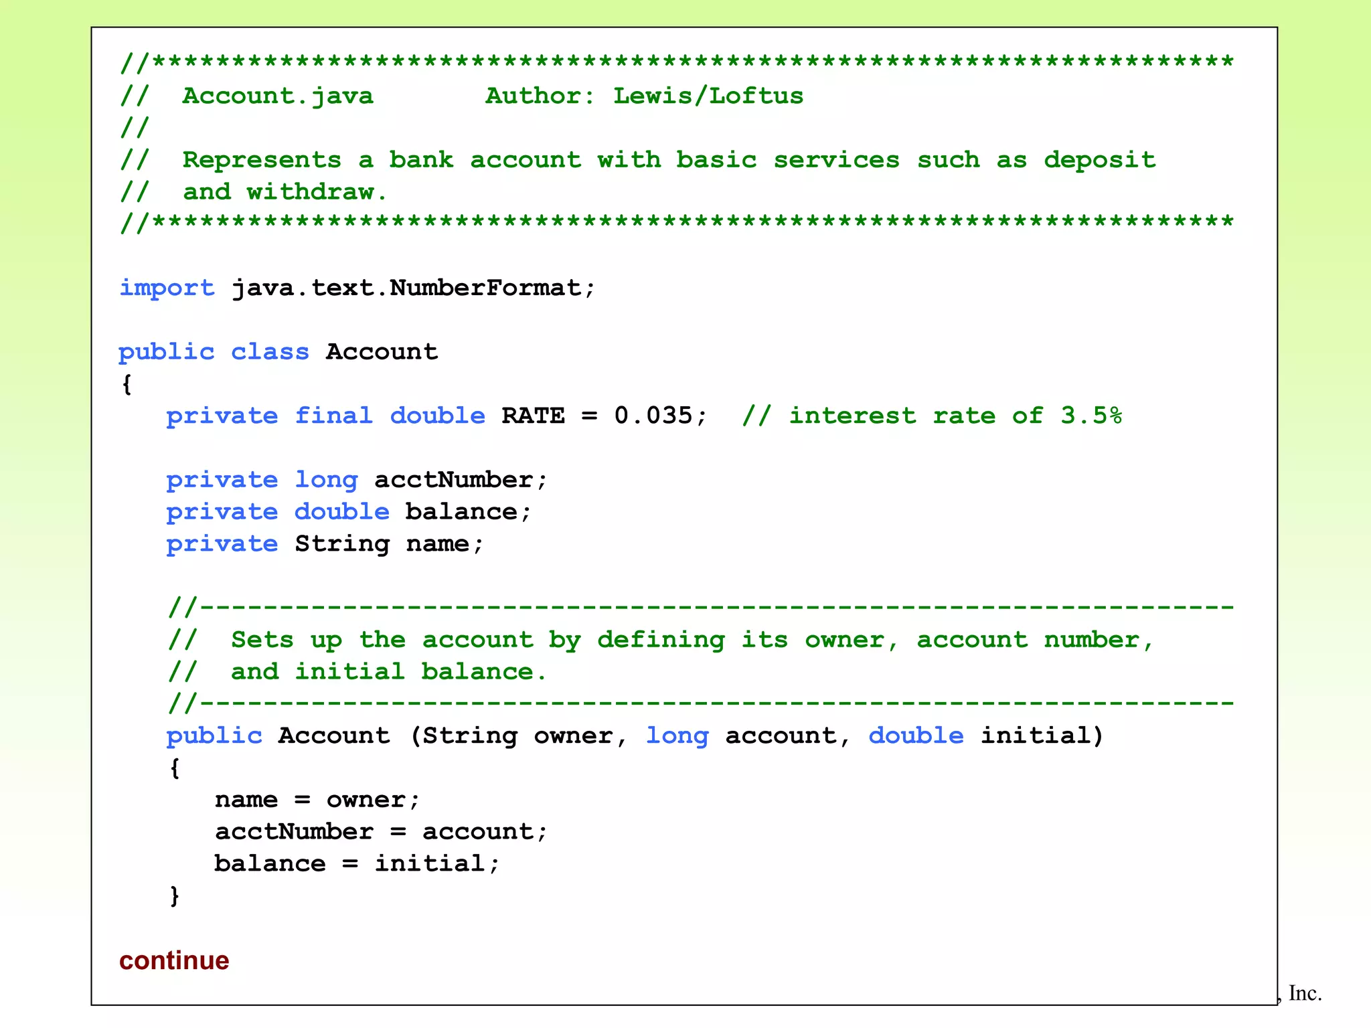
Task: Click 'and initial balance.' comment line
Action: [x=388, y=671]
